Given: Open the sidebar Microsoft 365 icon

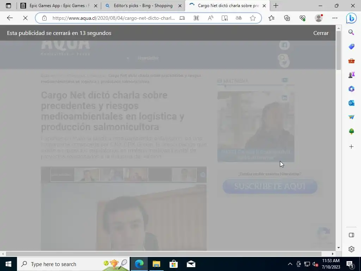Looking at the screenshot, I should 351,89.
